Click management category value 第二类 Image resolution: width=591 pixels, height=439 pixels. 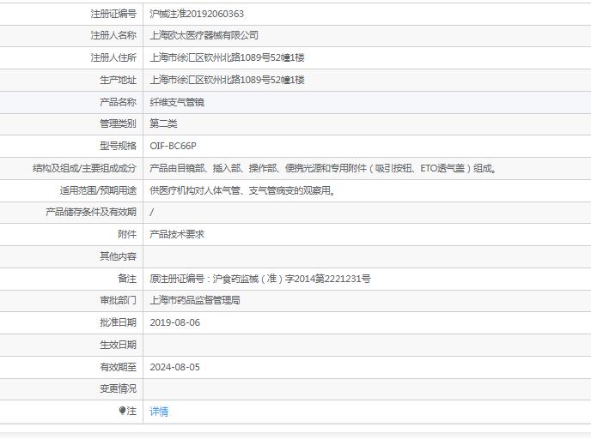pyautogui.click(x=163, y=123)
